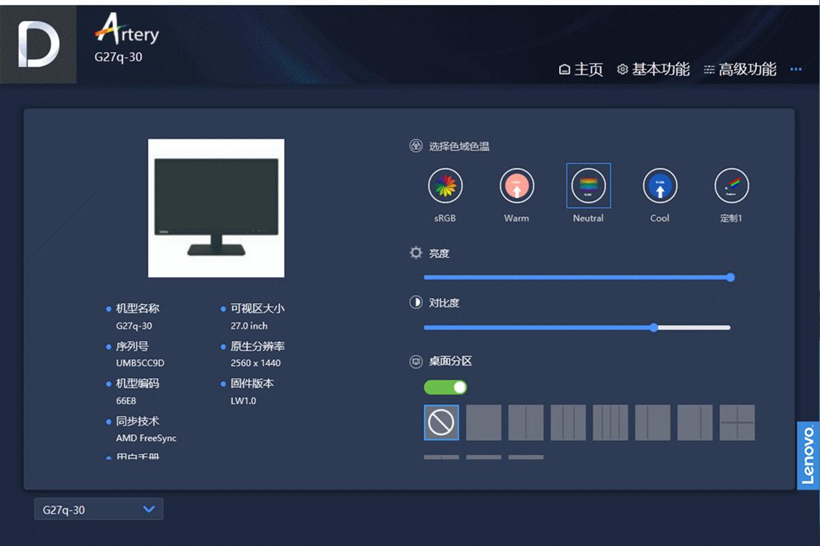Click the G27q-30 monitor product thumbnail
Image resolution: width=820 pixels, height=546 pixels.
(217, 208)
